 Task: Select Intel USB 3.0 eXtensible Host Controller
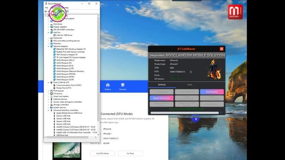[x=77, y=132]
